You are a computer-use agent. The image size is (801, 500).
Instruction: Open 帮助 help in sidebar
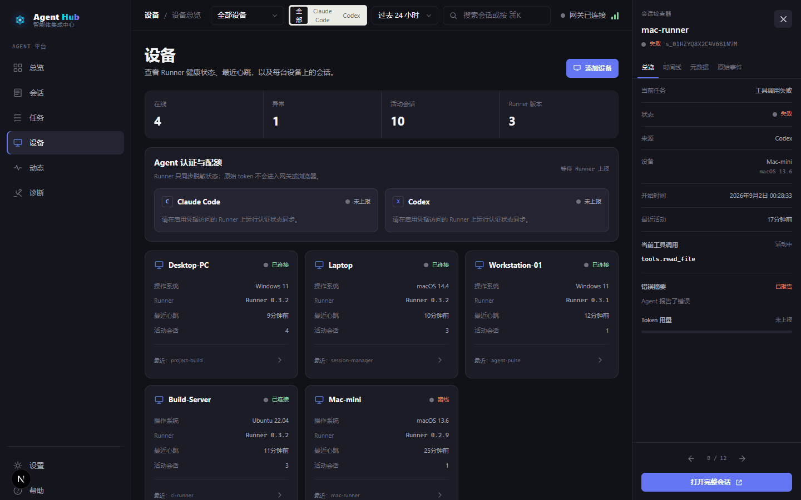tap(65, 491)
